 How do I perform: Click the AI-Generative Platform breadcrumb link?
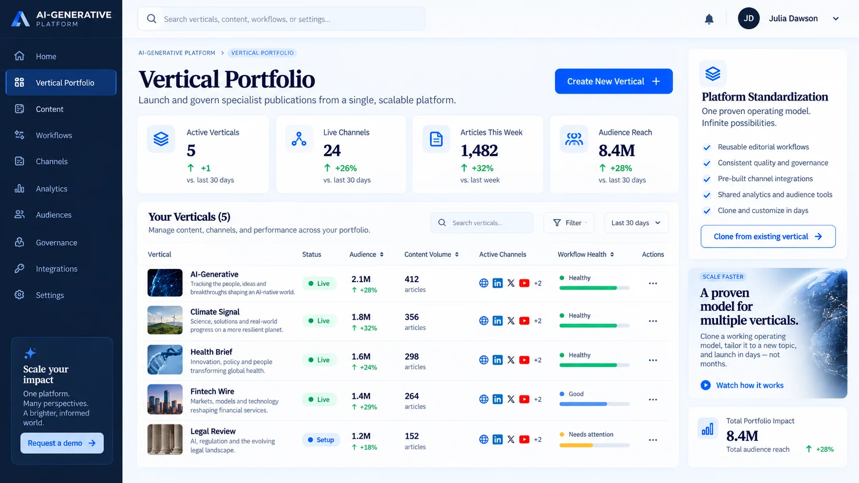coord(177,53)
